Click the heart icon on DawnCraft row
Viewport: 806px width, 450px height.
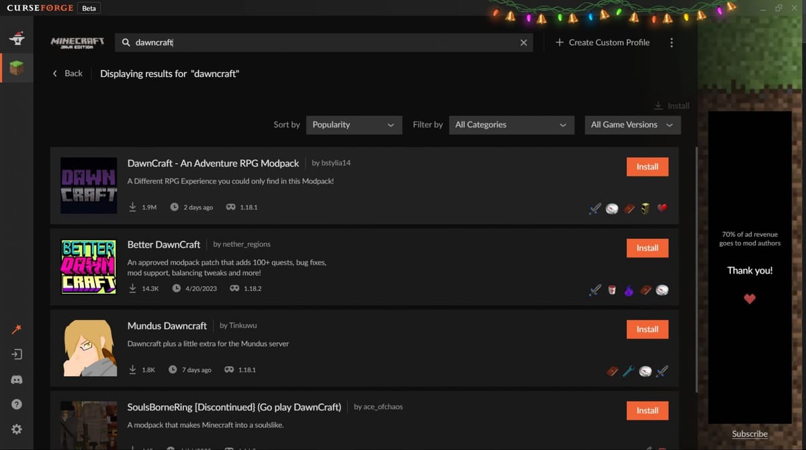click(x=662, y=208)
